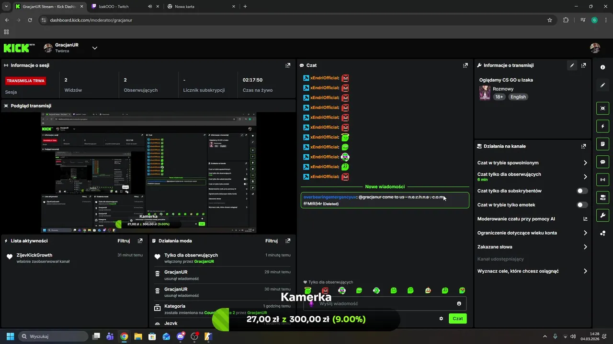Bookmark this page with star icon
This screenshot has width=613, height=344.
tap(550, 20)
